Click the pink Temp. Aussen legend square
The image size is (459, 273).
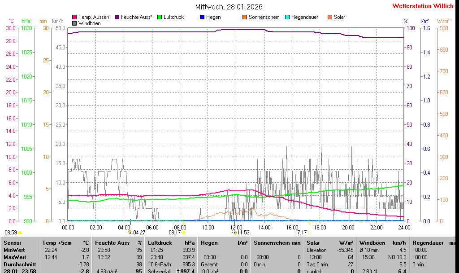pyautogui.click(x=74, y=17)
